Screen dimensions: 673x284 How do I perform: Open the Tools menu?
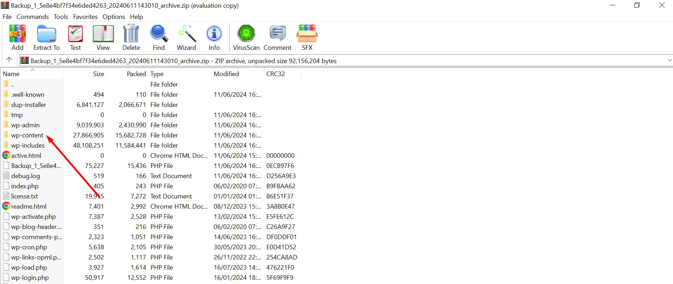coord(61,17)
